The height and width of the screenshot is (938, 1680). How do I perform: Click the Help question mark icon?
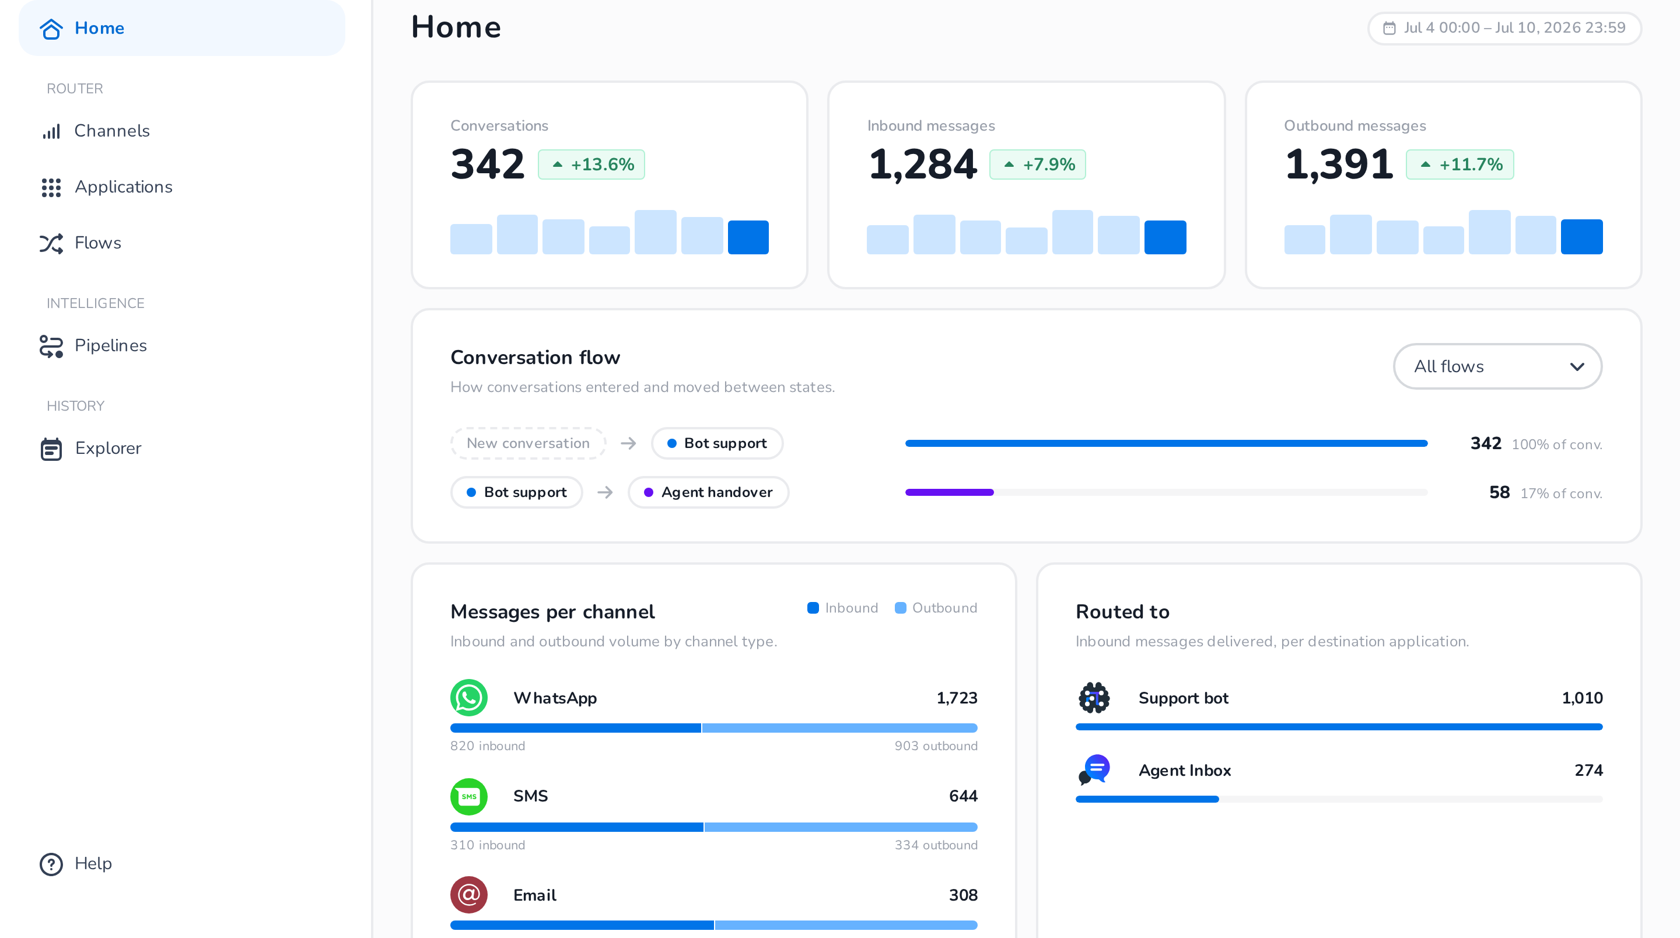pyautogui.click(x=51, y=864)
